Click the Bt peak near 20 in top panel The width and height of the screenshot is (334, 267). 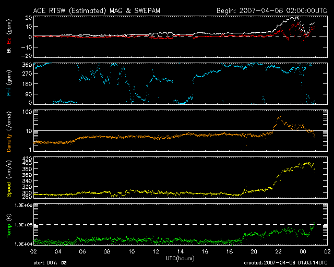coord(296,17)
